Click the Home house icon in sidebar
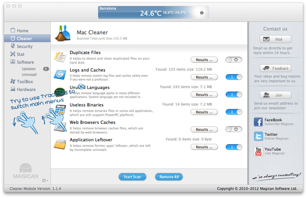The width and height of the screenshot is (307, 198). pos(13,30)
